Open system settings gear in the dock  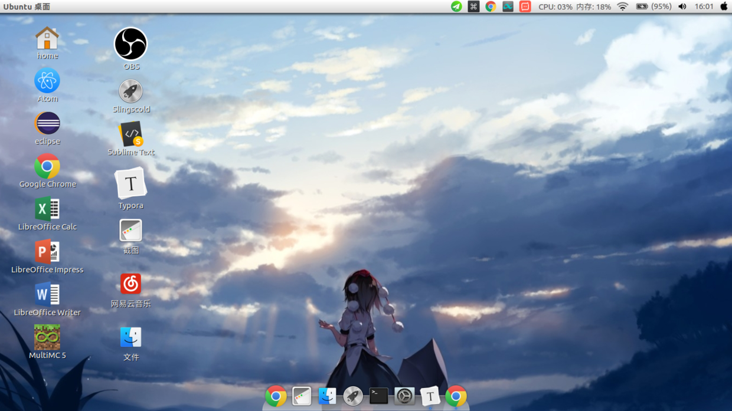tap(404, 396)
